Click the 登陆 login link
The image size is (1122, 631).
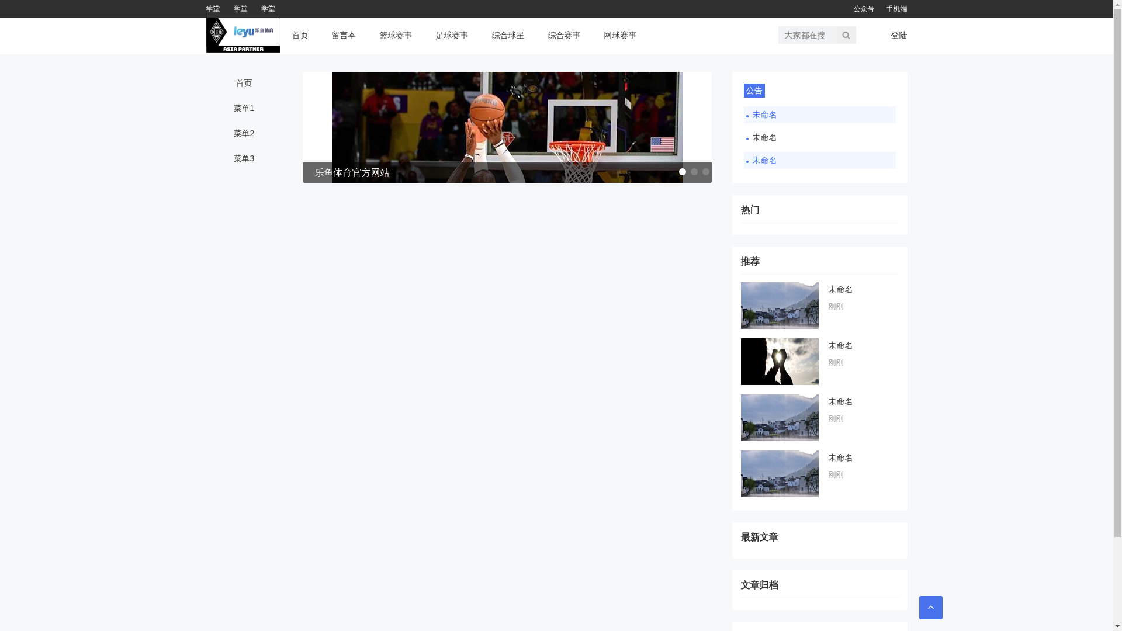pos(899,35)
